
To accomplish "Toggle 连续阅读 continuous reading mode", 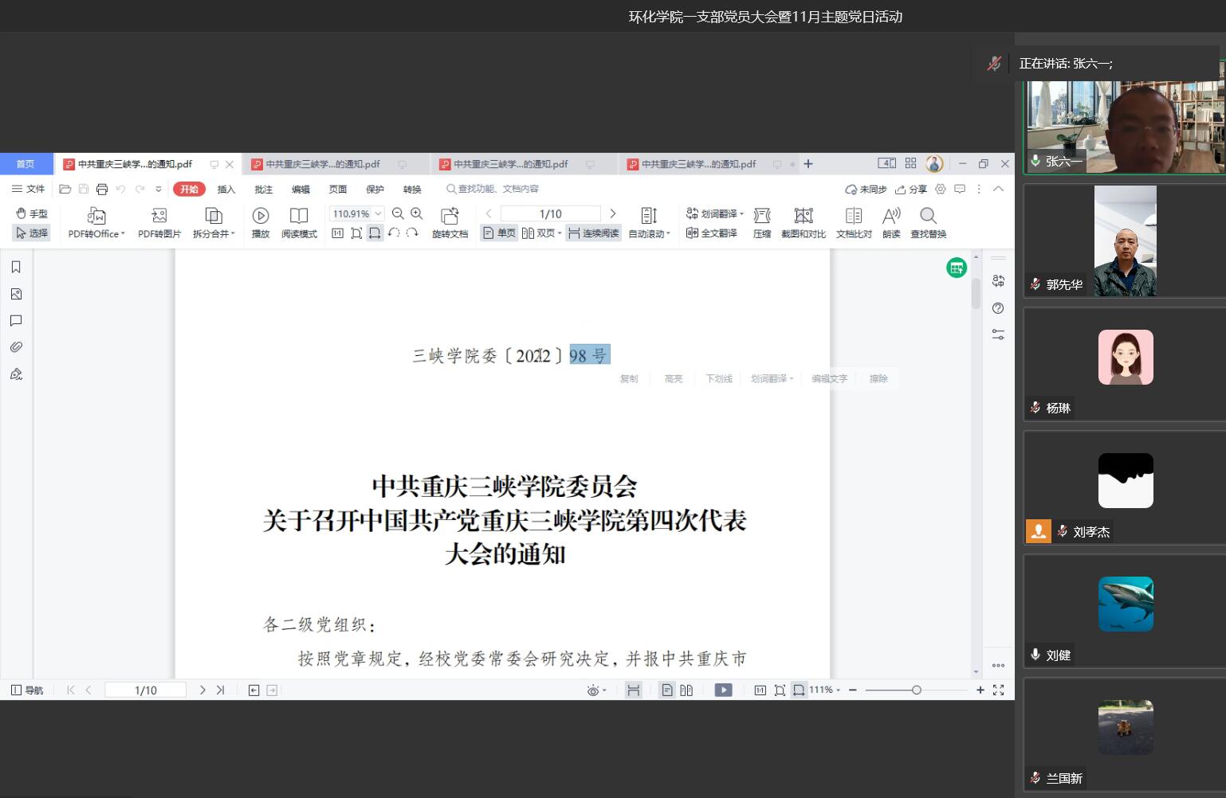I will point(593,233).
